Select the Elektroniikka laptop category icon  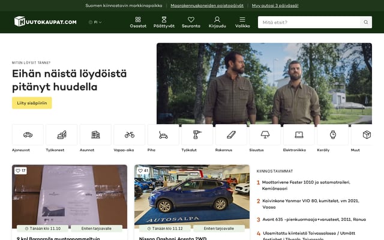[299, 134]
